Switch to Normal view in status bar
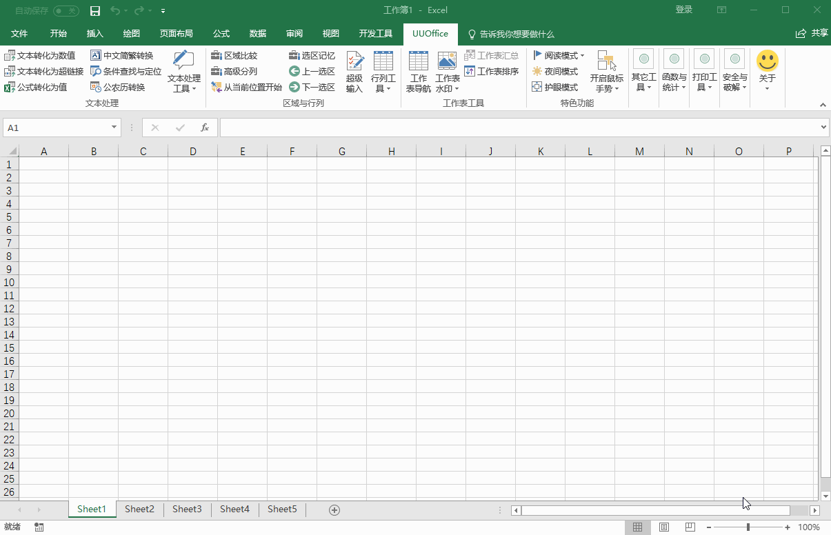This screenshot has width=831, height=535. pos(637,527)
